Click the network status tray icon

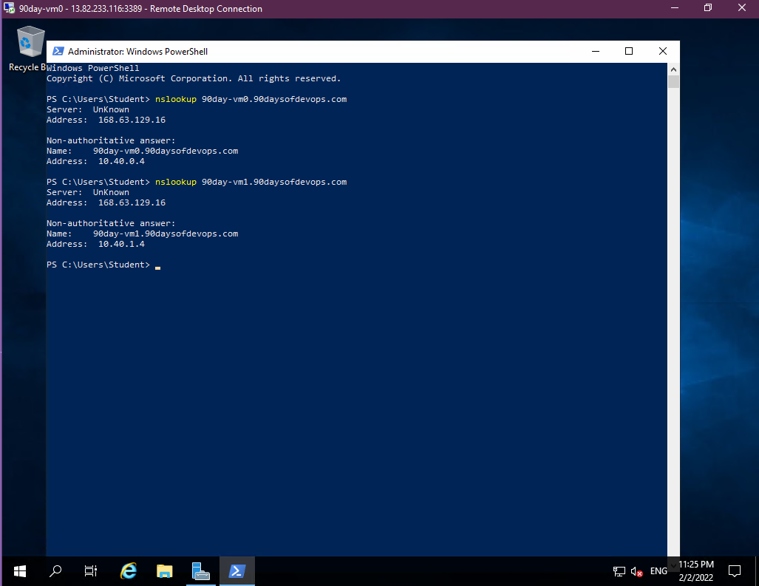click(x=619, y=571)
